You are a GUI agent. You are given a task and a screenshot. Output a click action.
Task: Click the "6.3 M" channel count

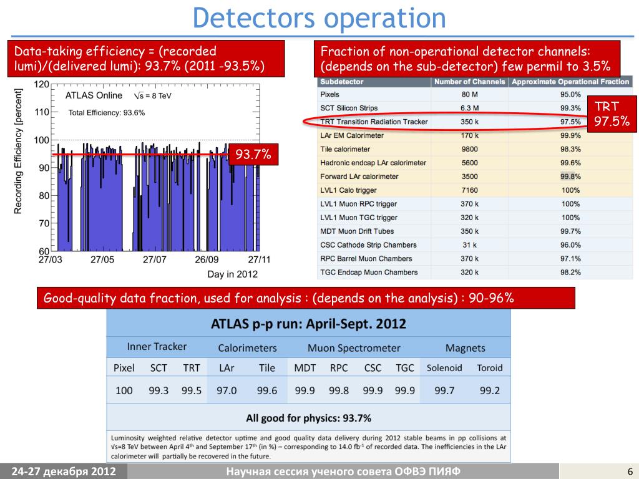pyautogui.click(x=469, y=108)
